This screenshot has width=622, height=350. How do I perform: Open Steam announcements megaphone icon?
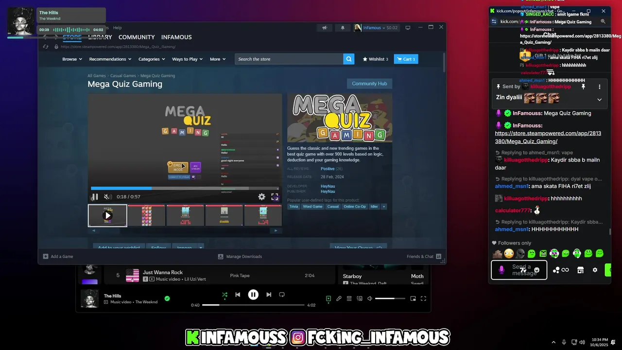tap(325, 28)
